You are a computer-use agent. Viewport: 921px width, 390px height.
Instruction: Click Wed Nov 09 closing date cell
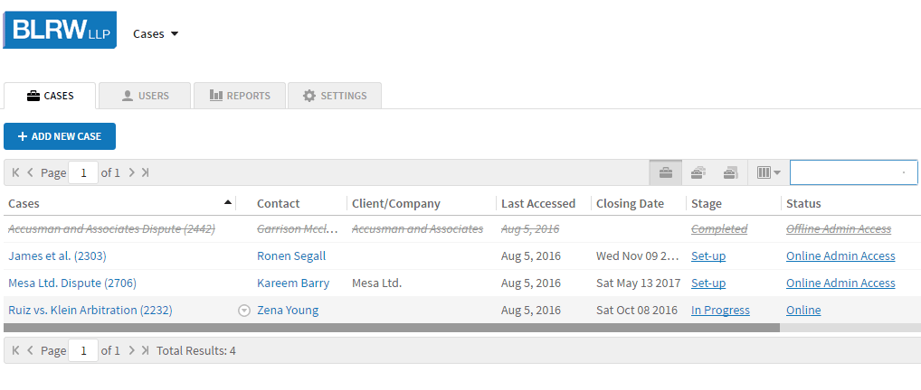639,255
